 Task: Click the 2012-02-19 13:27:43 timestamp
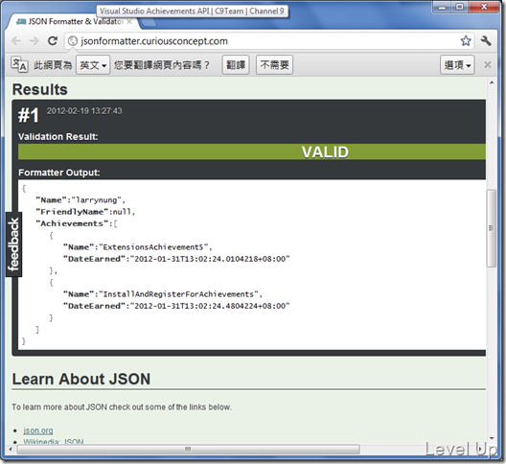[84, 111]
